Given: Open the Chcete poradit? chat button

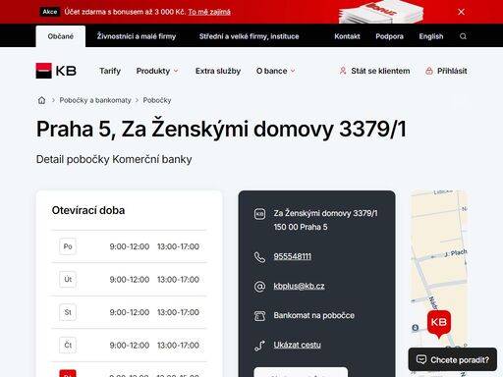Looking at the screenshot, I should click(453, 359).
